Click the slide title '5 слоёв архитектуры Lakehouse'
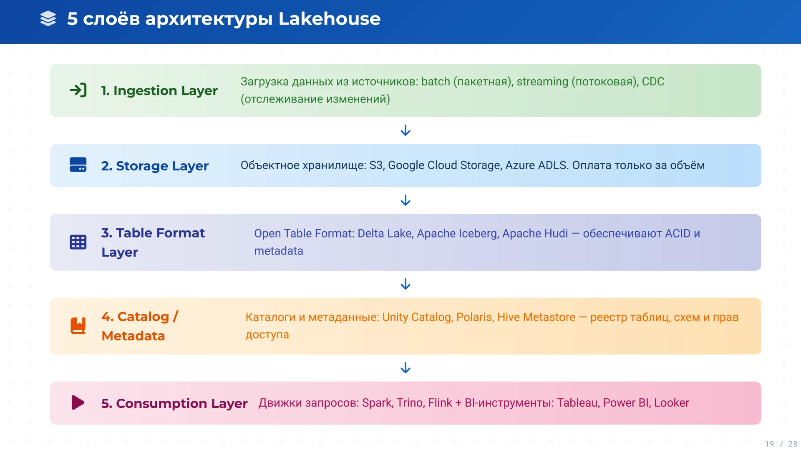 pos(224,19)
